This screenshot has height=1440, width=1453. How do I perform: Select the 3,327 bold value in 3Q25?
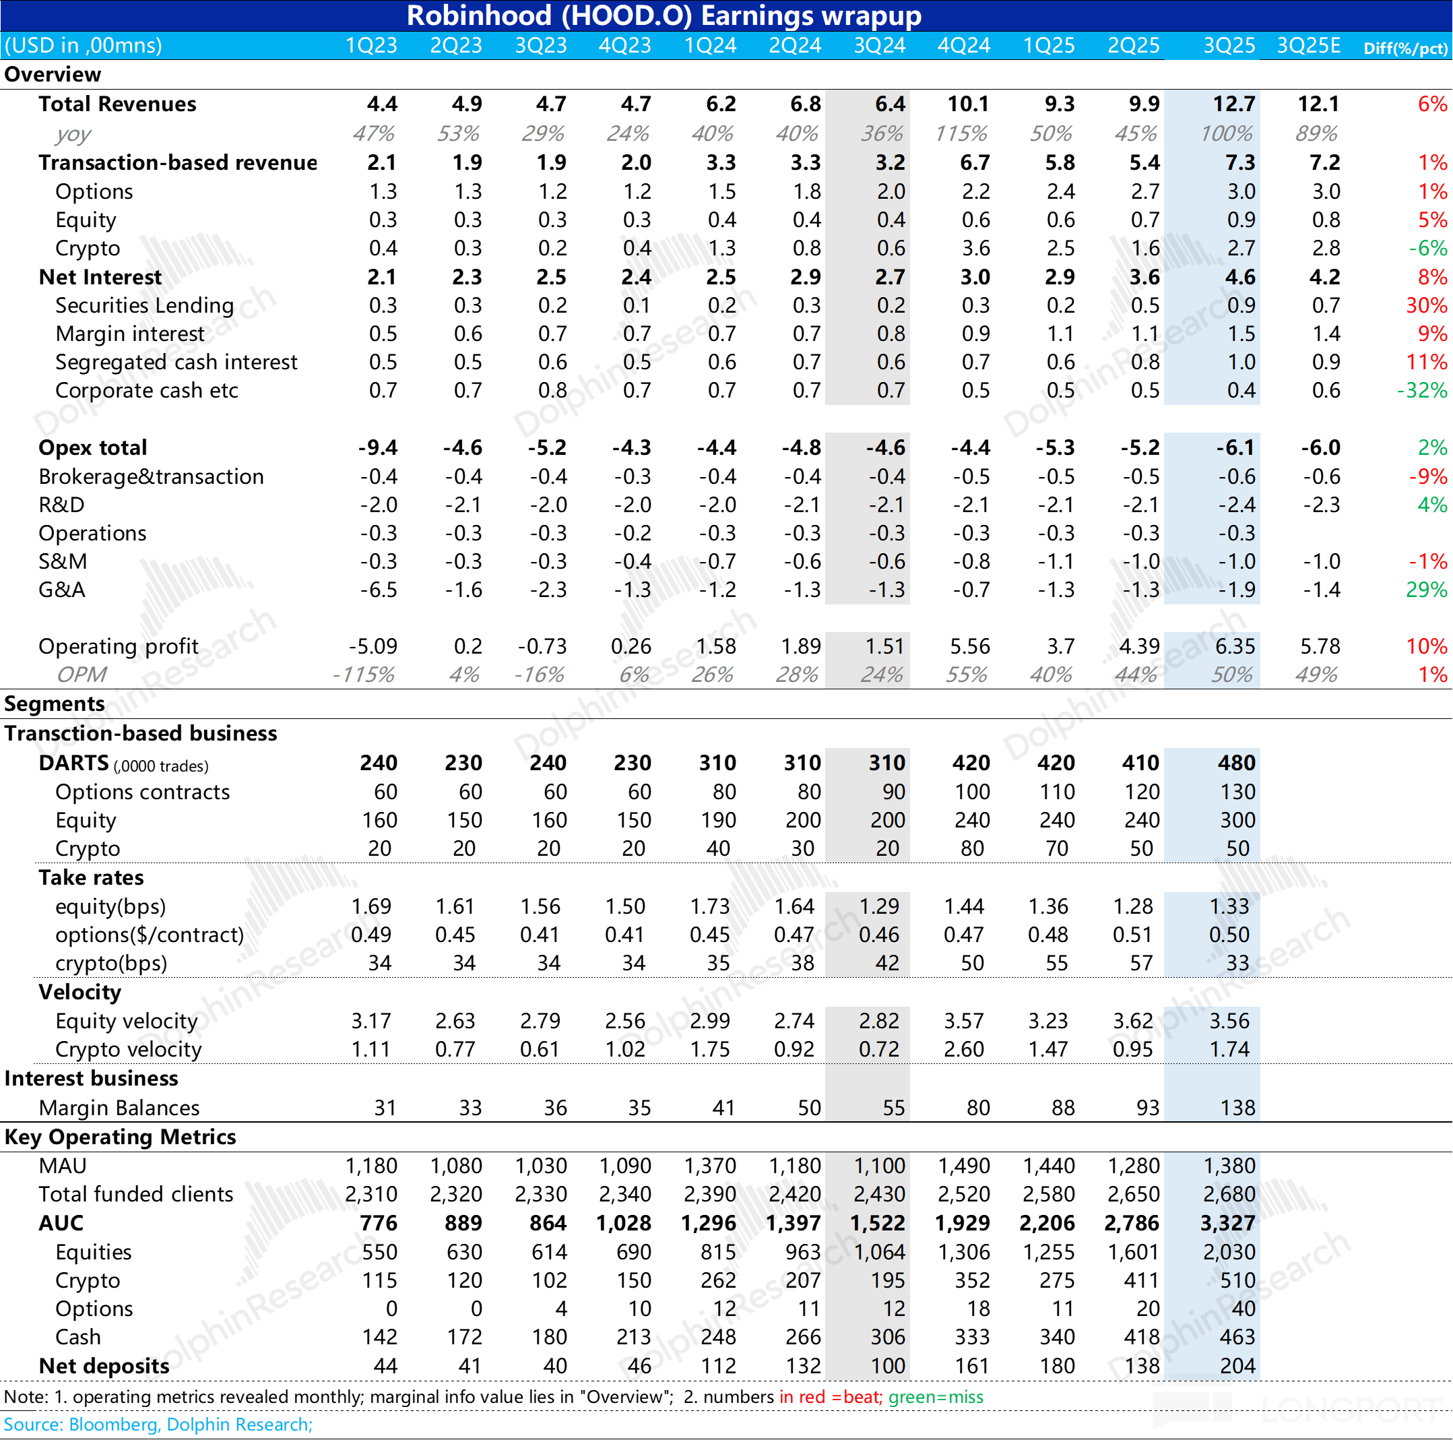pyautogui.click(x=1227, y=1223)
